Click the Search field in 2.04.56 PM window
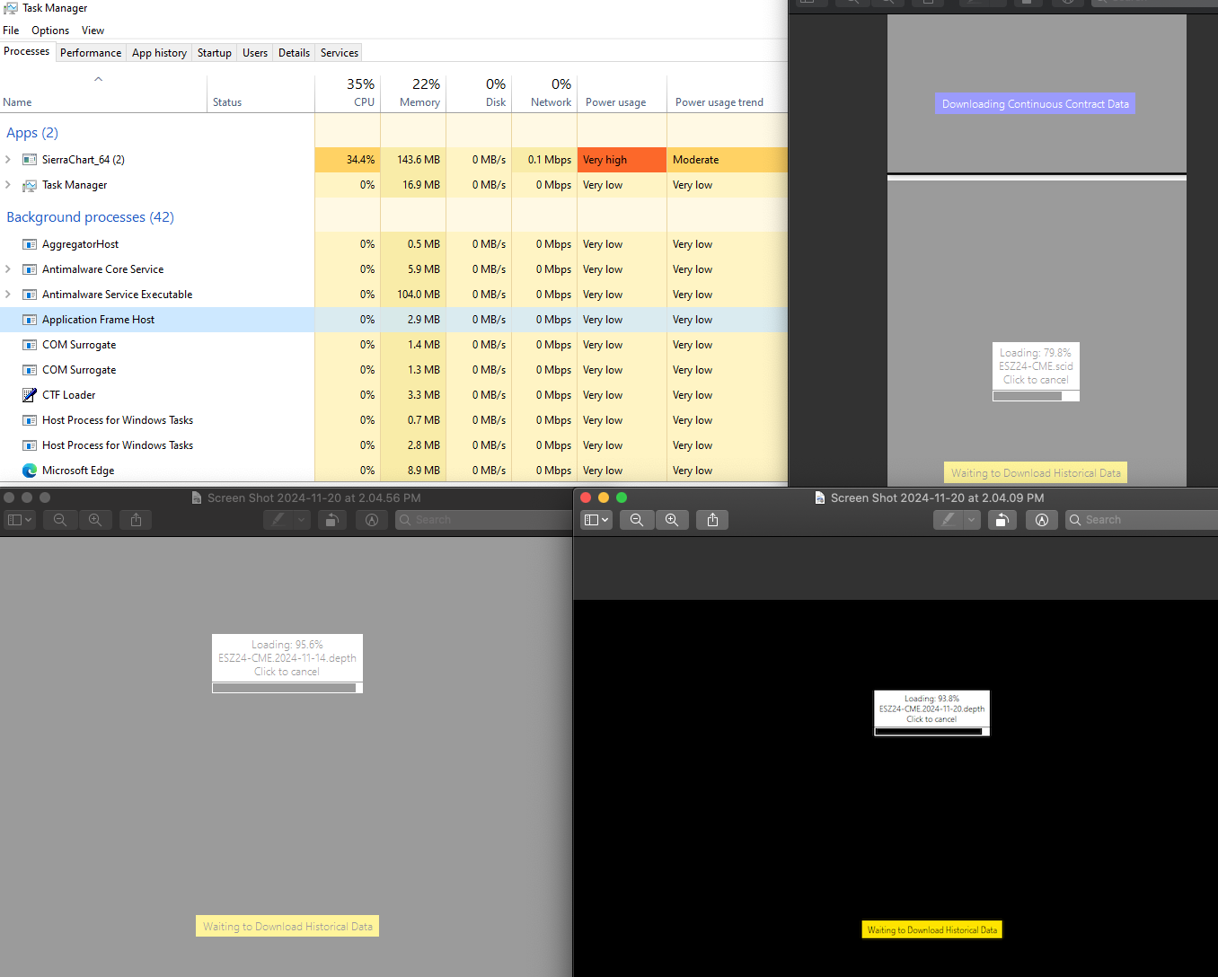The image size is (1218, 977). click(x=483, y=520)
